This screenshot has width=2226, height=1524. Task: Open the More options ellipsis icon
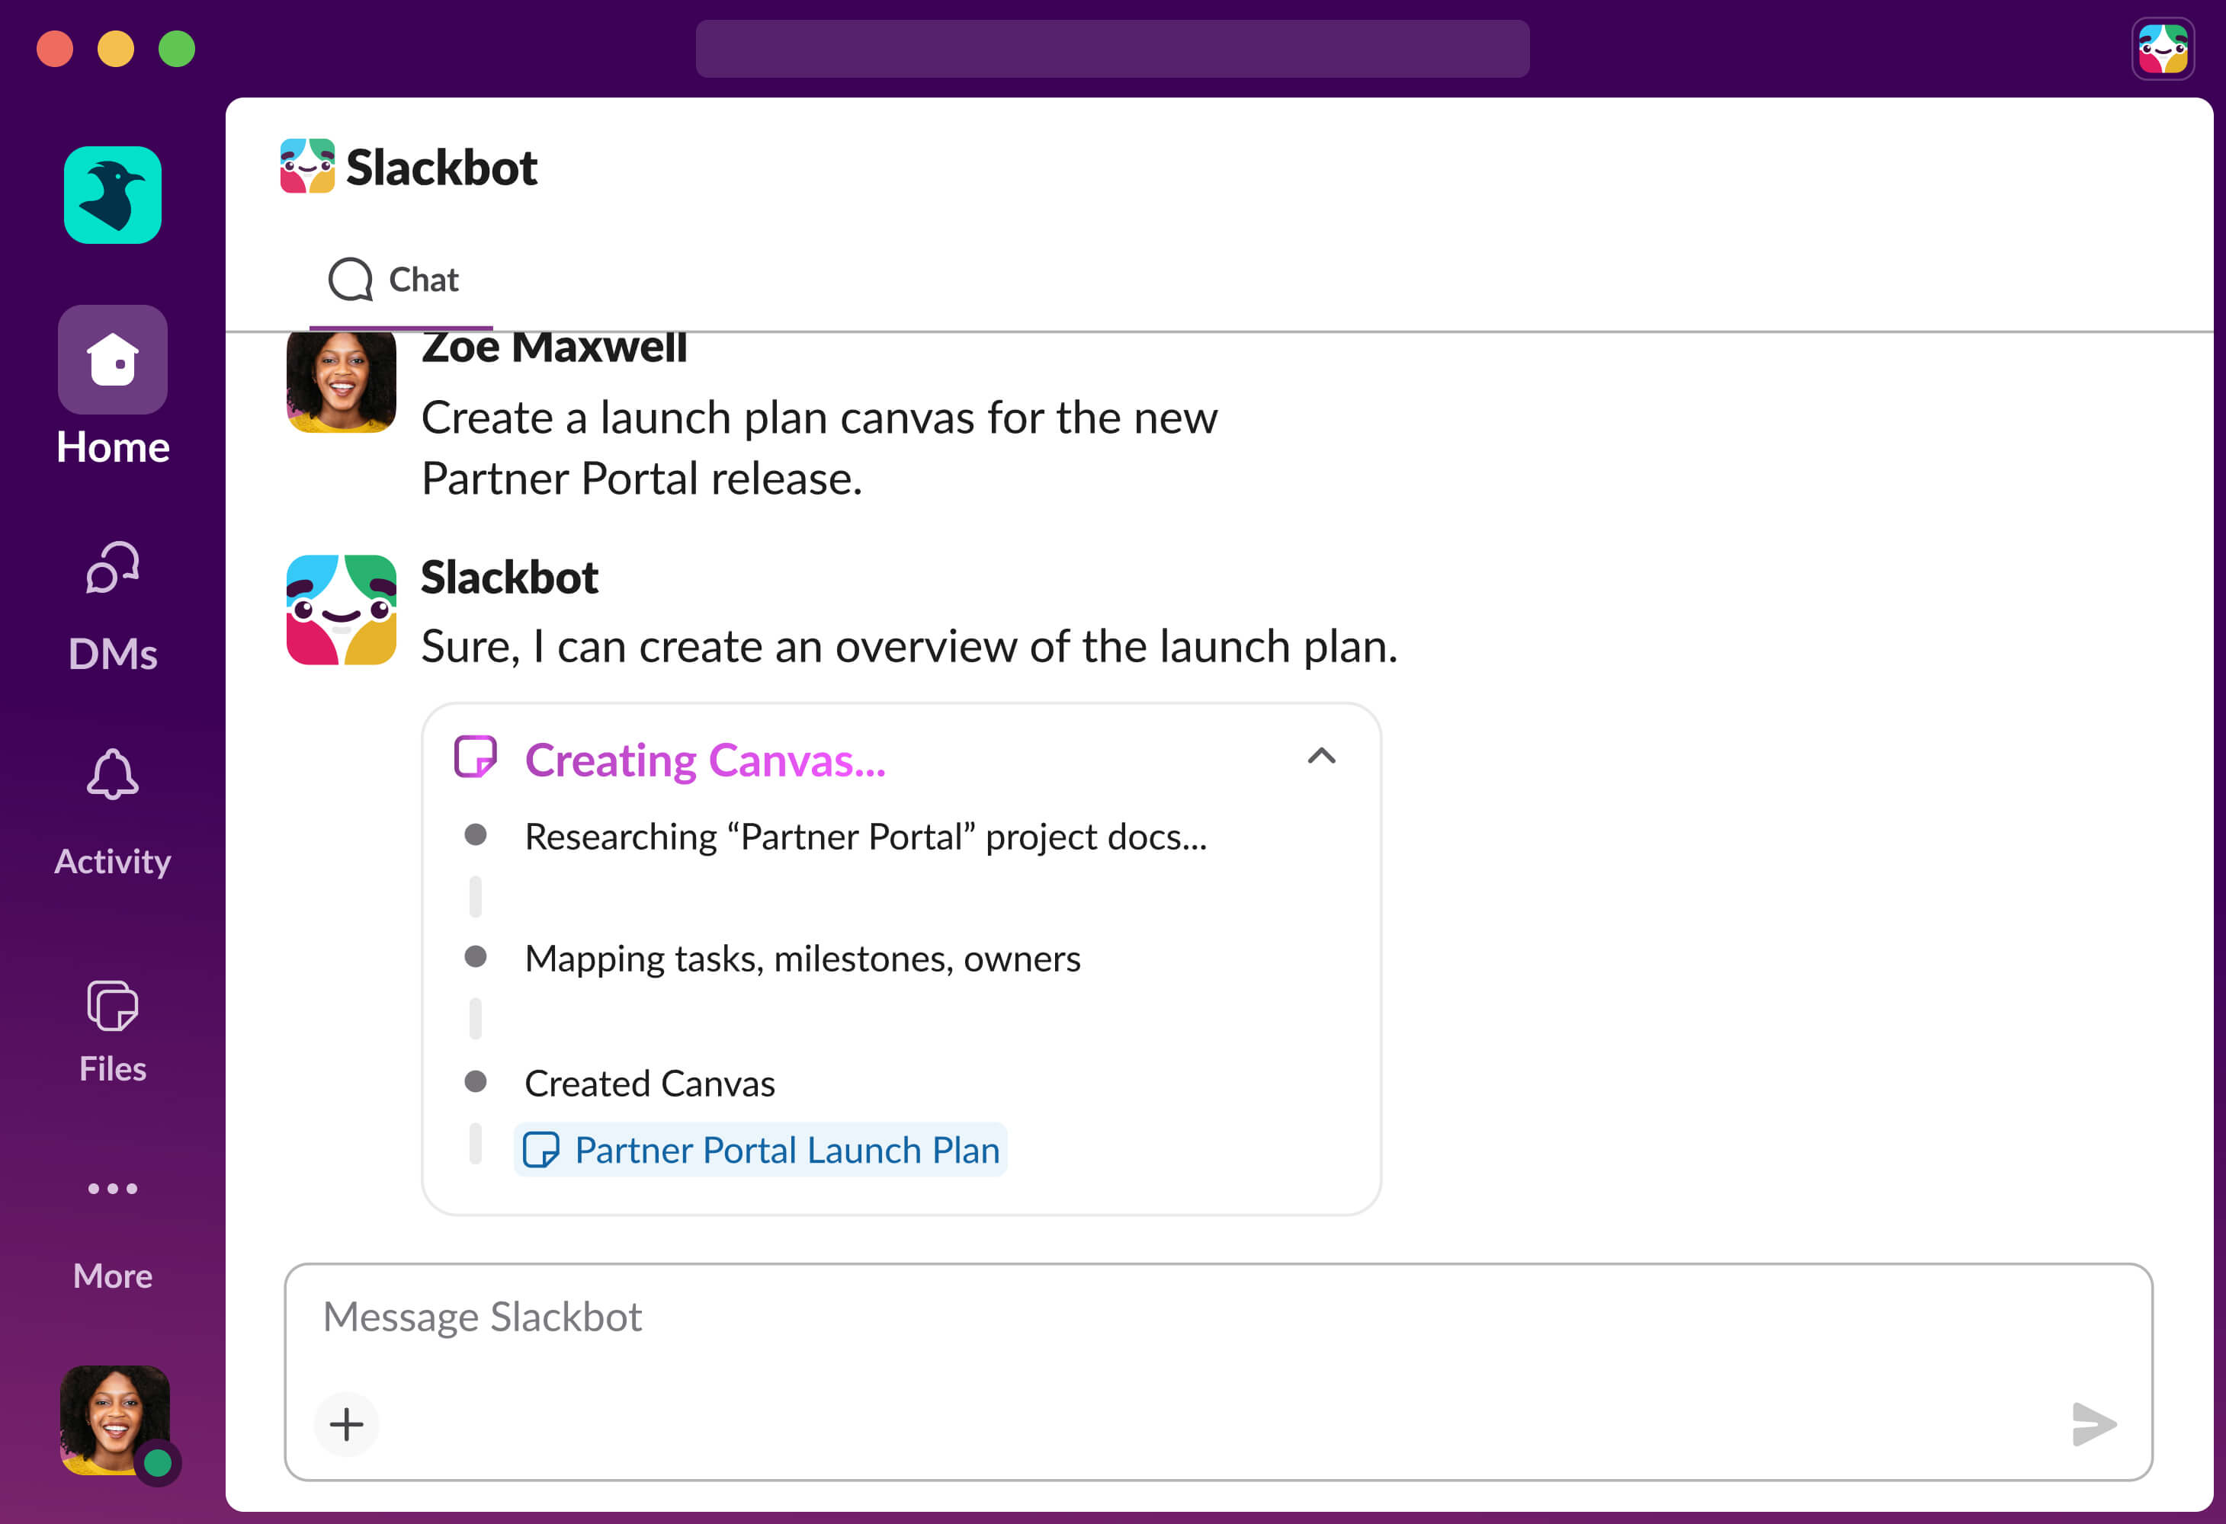(x=113, y=1189)
